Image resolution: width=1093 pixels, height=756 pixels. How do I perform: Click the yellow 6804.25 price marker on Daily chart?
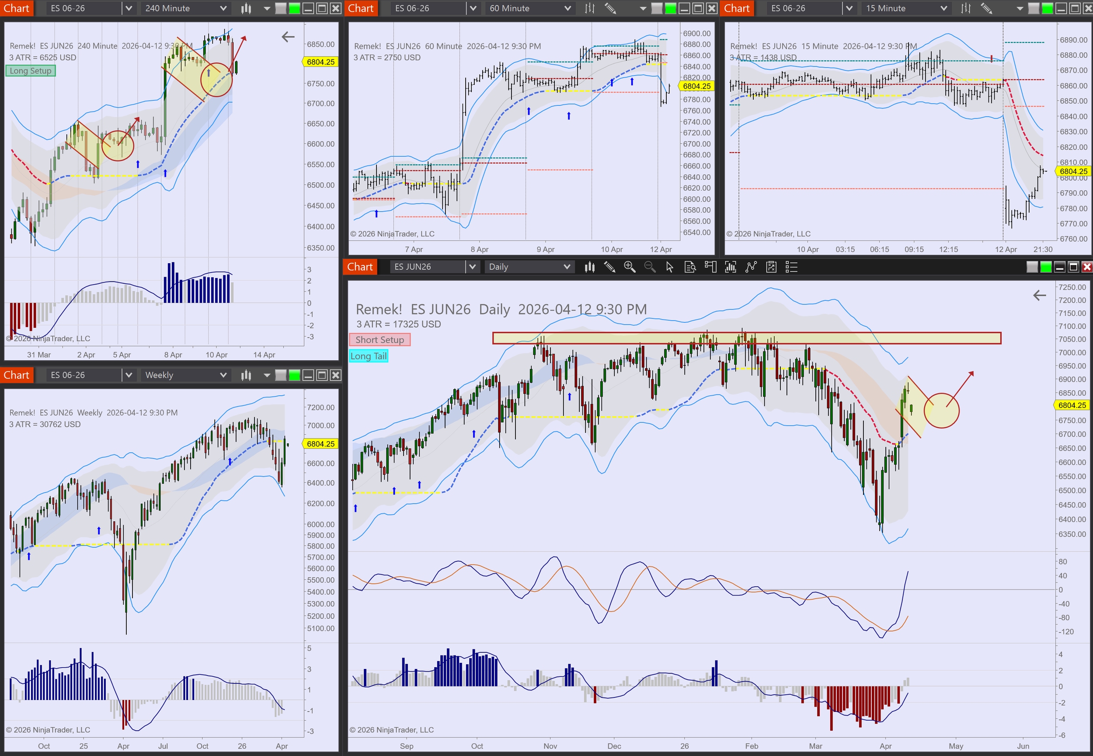(x=1072, y=405)
